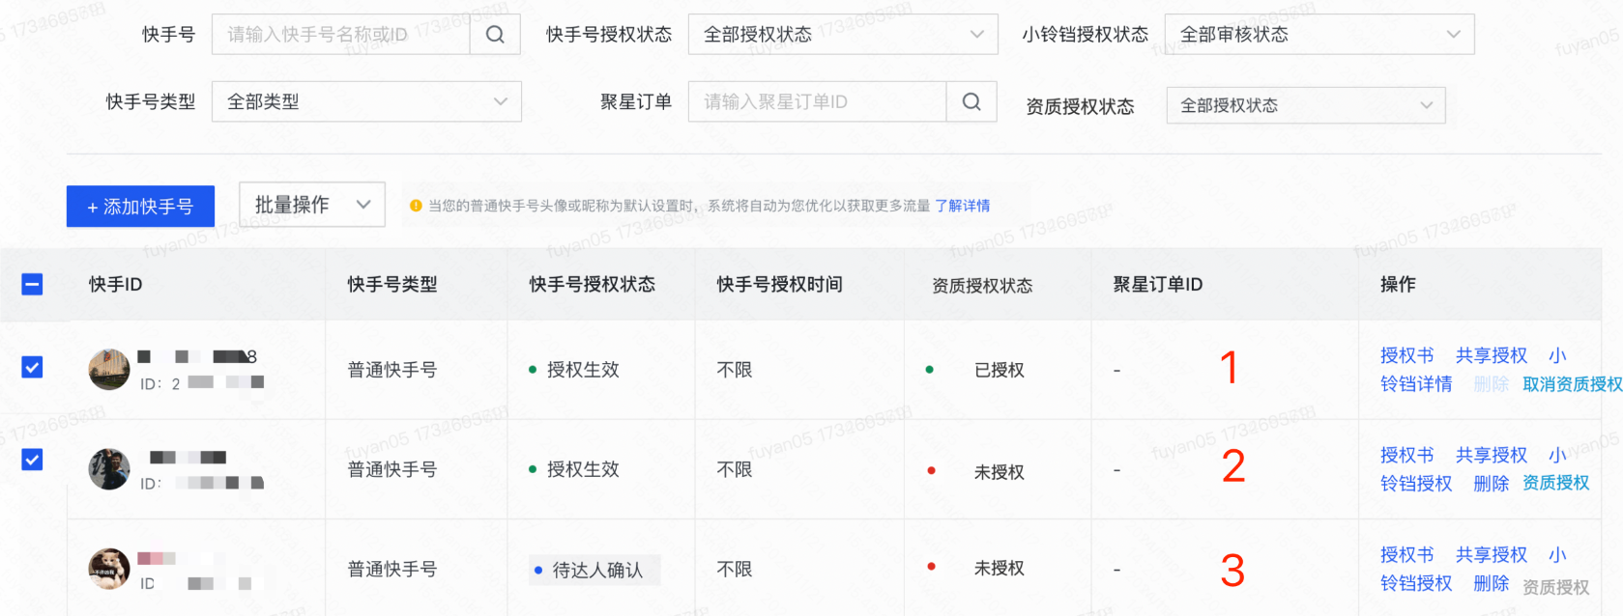
Task: Click 未授权 status in the 待达人确认 row
Action: [x=1000, y=569]
